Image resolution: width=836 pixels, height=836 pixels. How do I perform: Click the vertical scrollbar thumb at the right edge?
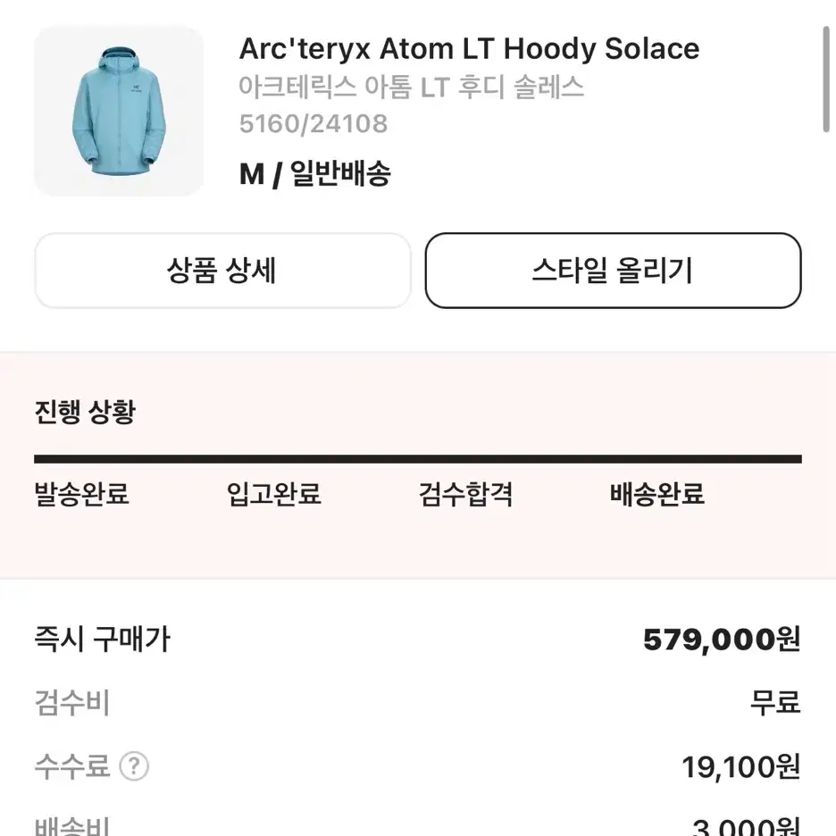click(x=826, y=79)
